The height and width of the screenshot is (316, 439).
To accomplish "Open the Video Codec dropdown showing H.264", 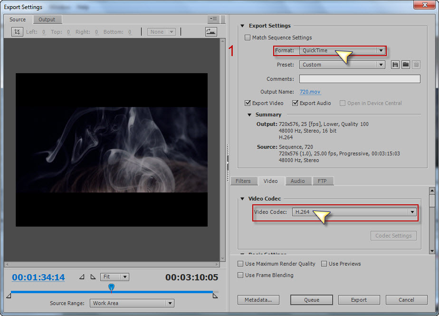I will pos(354,212).
